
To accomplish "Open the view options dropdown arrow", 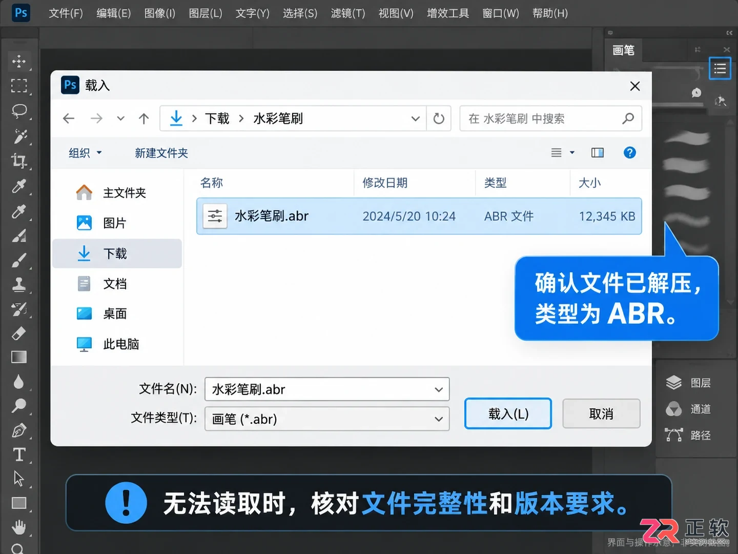I will tap(572, 152).
